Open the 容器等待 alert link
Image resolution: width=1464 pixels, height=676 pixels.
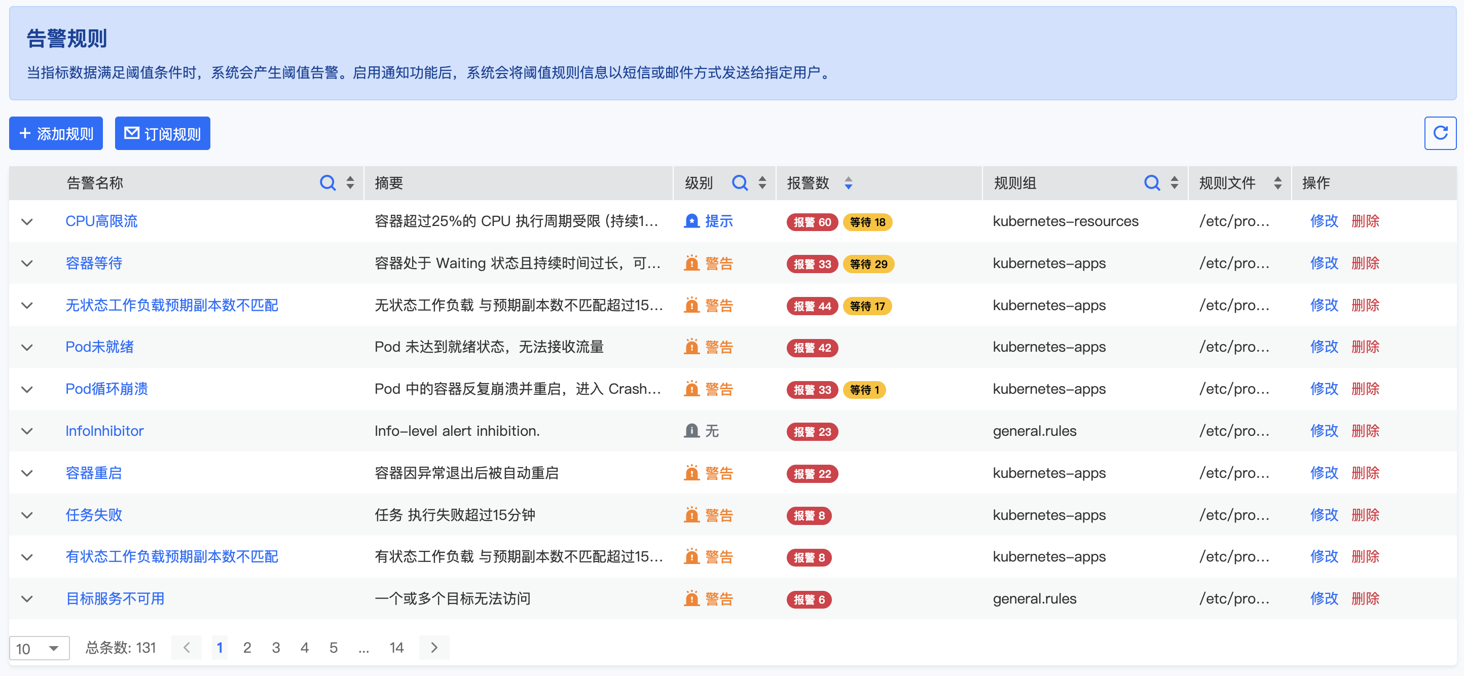pyautogui.click(x=94, y=263)
